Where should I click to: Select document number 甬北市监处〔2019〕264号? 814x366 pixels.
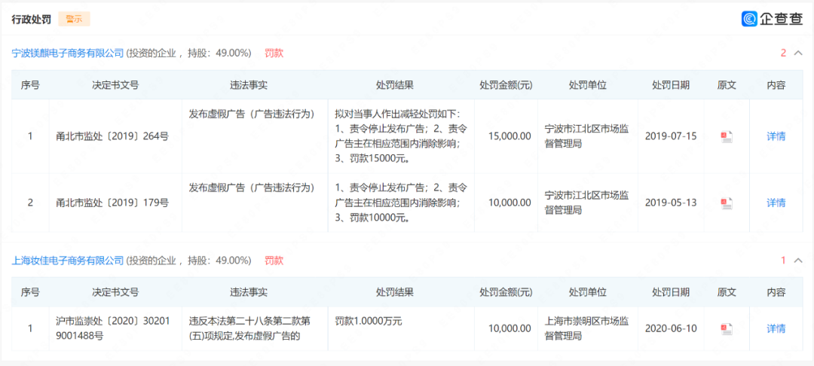(112, 136)
